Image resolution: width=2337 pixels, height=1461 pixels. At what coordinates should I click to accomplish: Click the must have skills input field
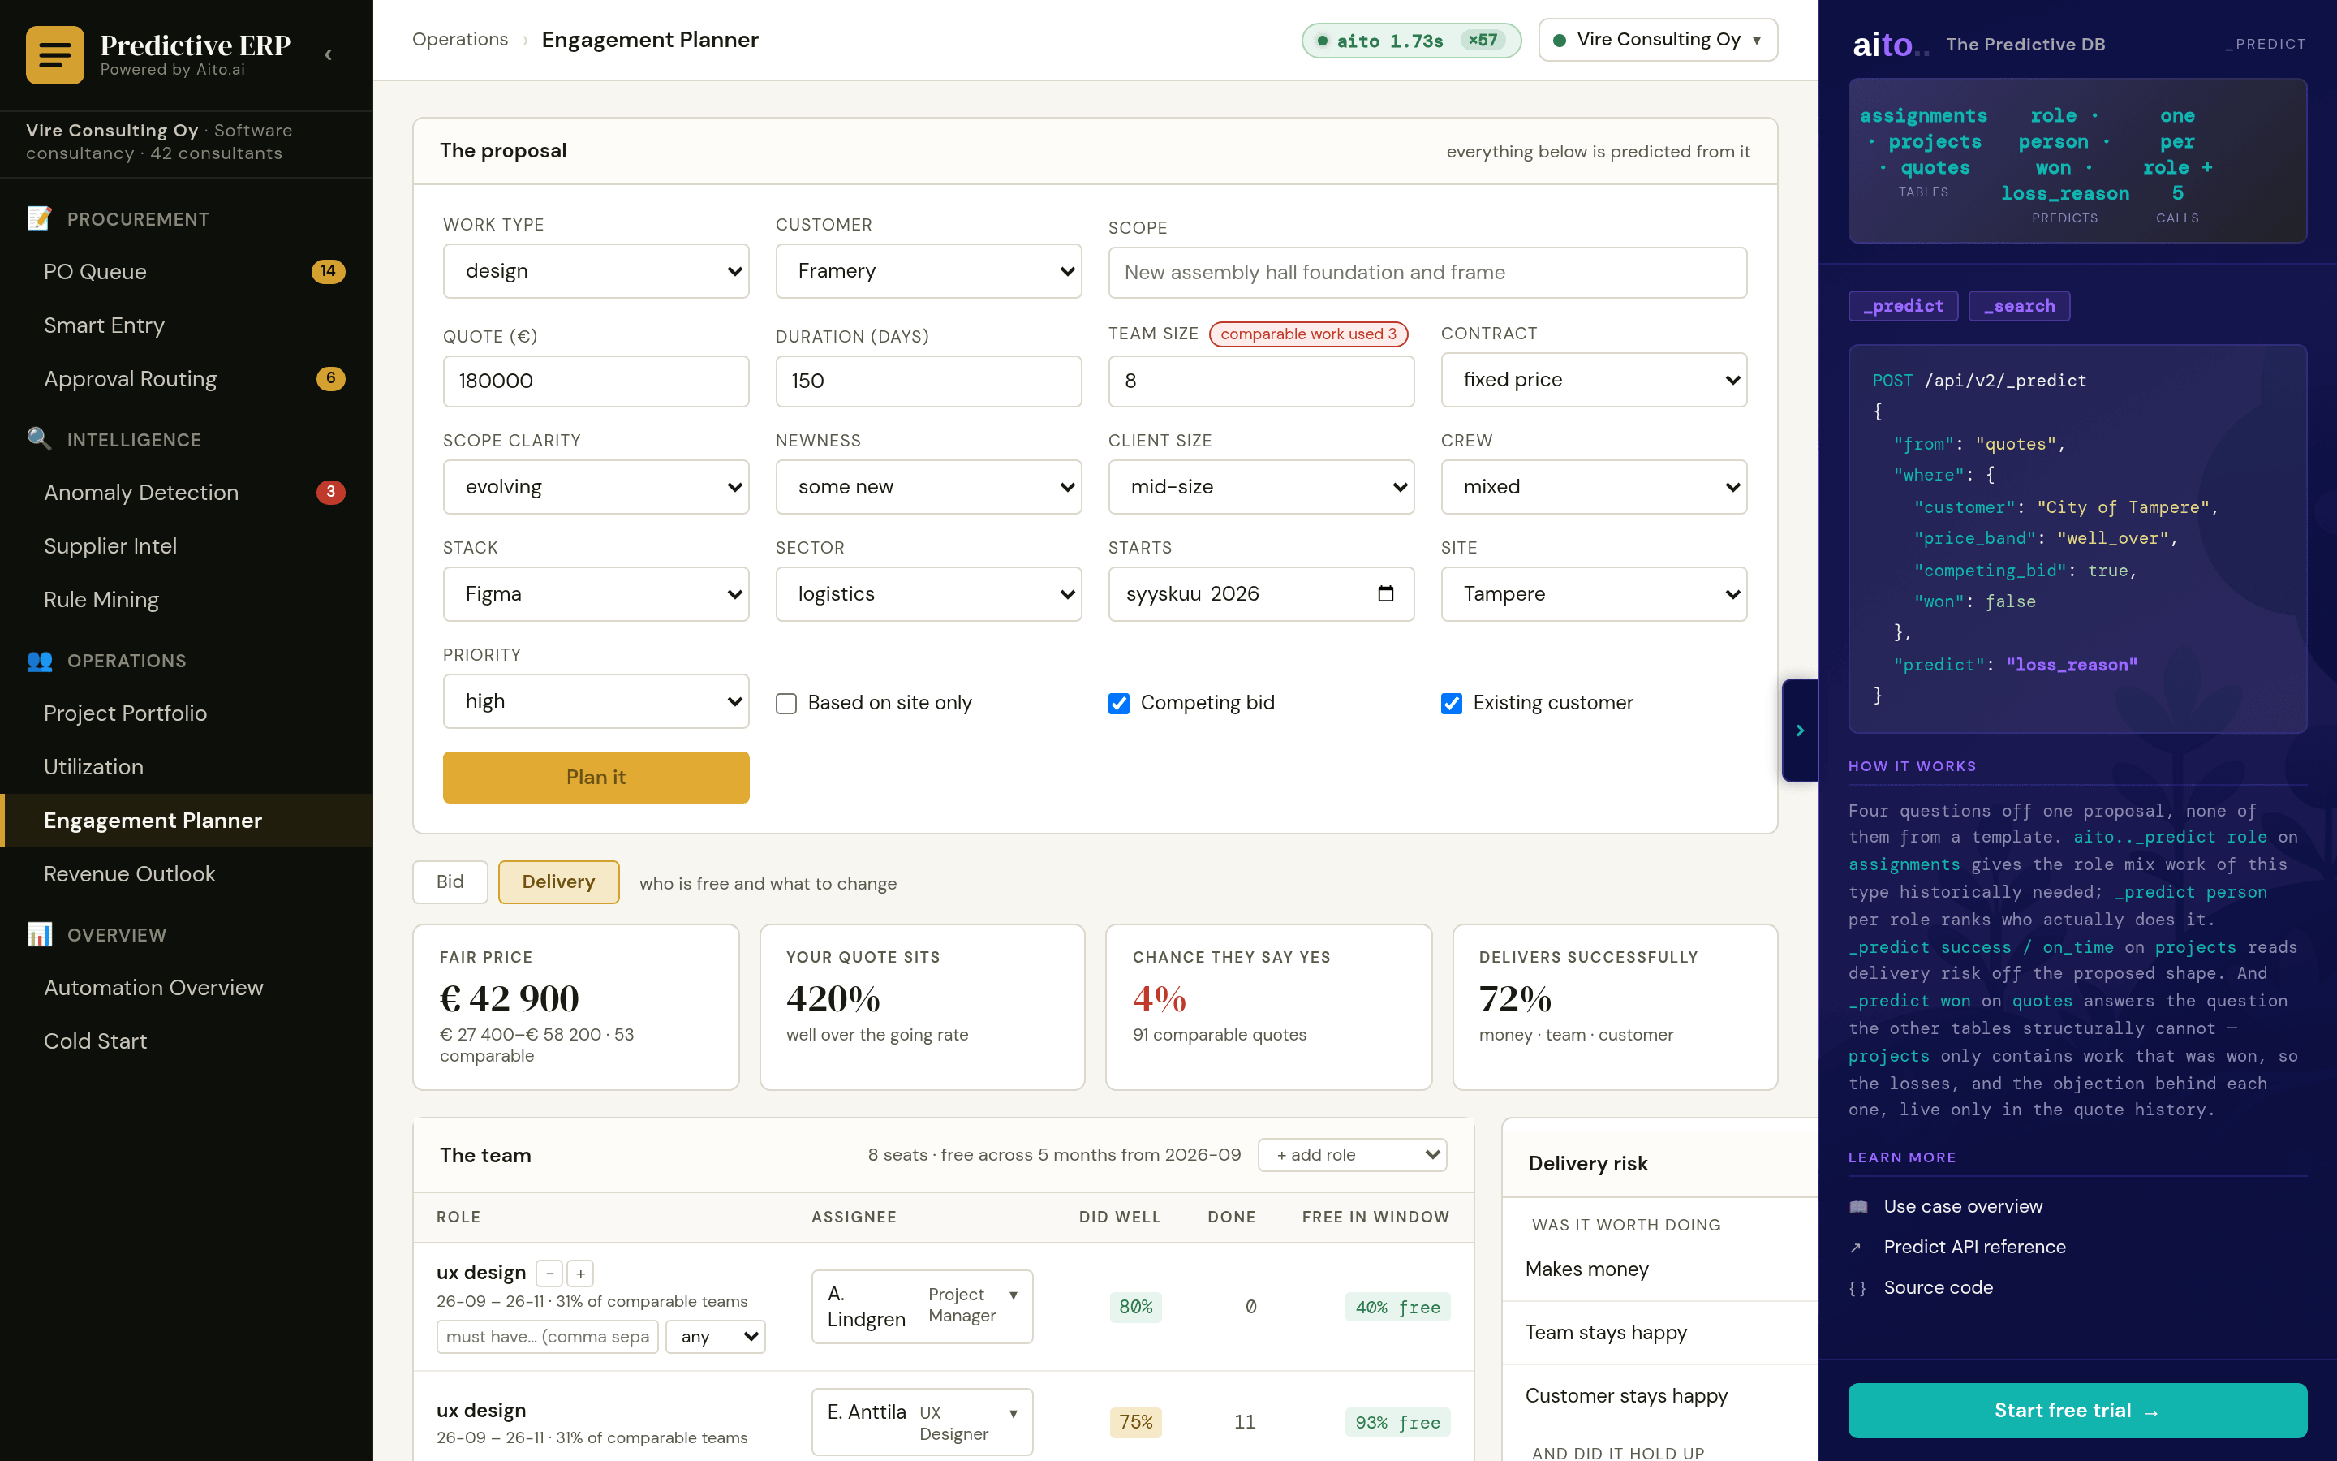(x=548, y=1336)
